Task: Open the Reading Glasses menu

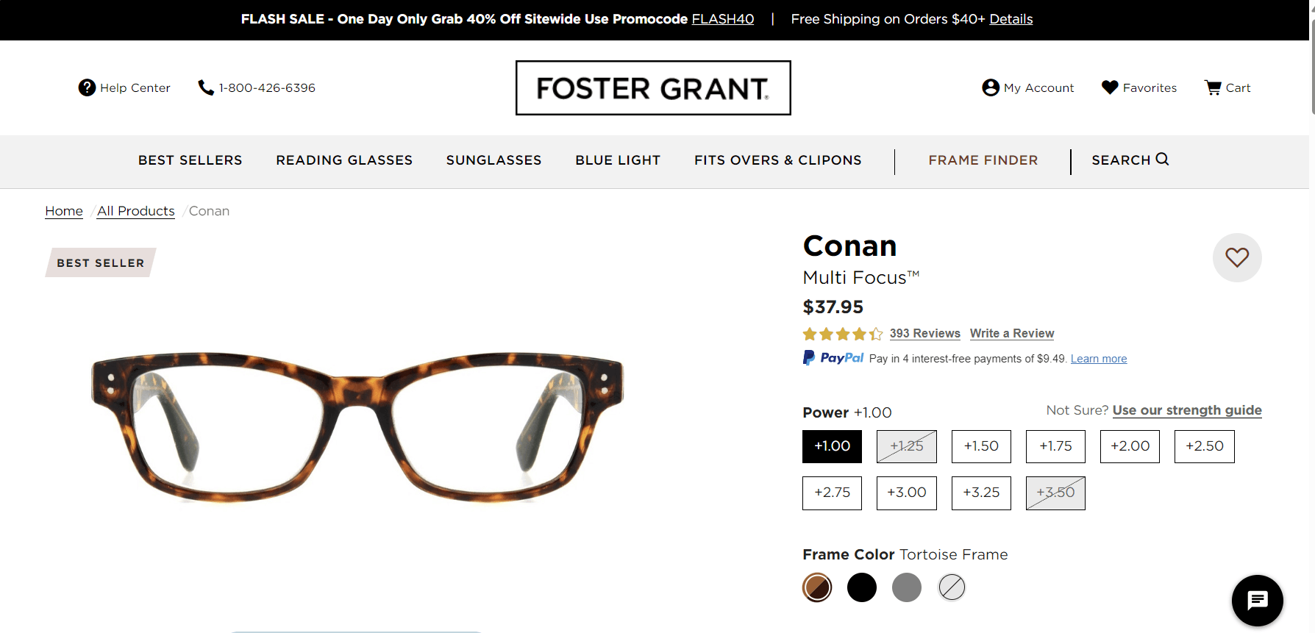Action: click(x=343, y=160)
